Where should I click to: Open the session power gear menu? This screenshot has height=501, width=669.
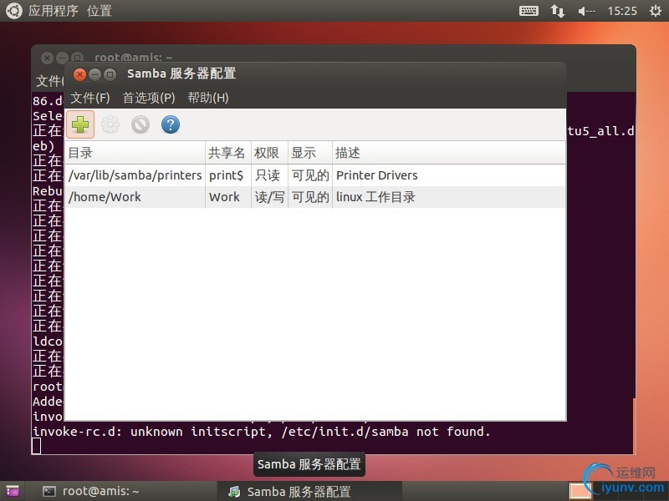coord(656,11)
